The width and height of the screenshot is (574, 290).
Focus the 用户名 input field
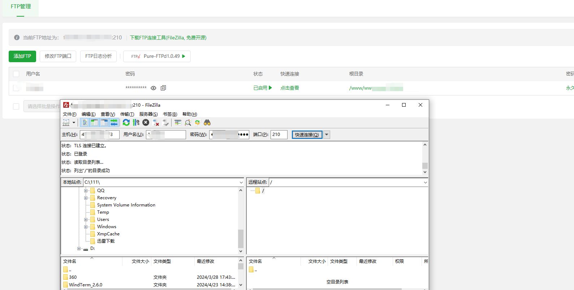coord(166,135)
